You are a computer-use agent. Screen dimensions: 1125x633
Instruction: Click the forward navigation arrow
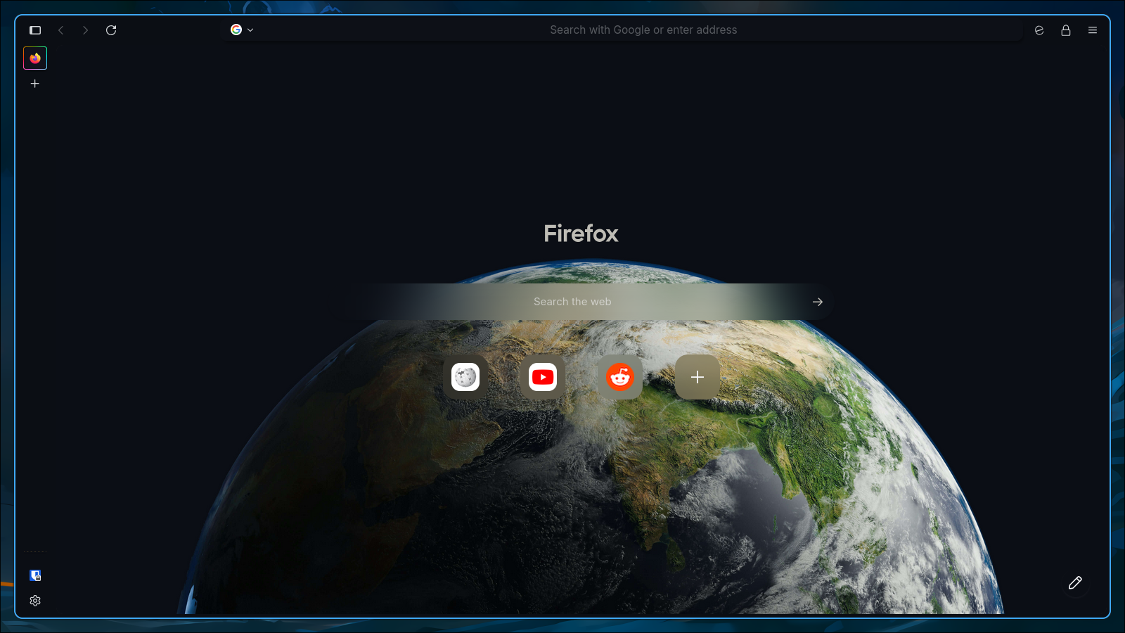pyautogui.click(x=85, y=30)
